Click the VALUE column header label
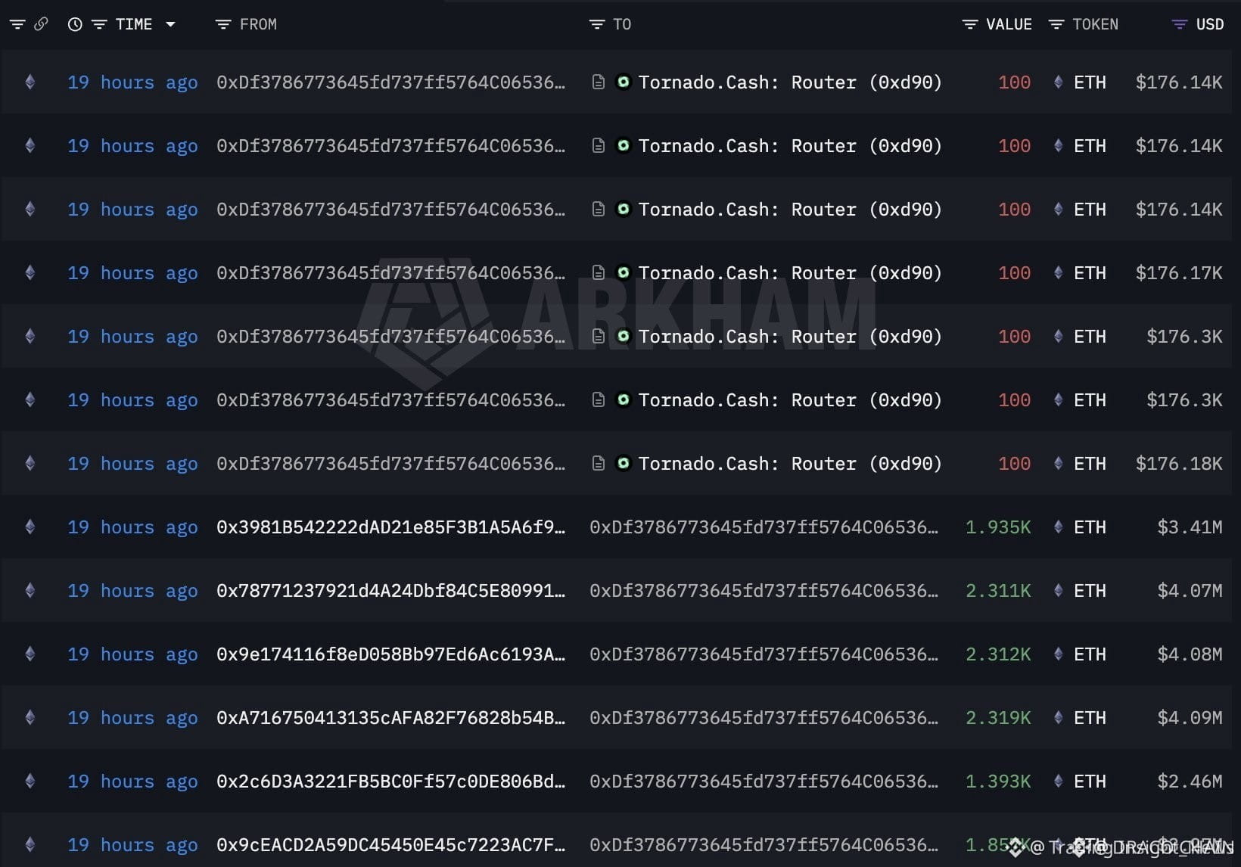Image resolution: width=1241 pixels, height=867 pixels. [1009, 24]
